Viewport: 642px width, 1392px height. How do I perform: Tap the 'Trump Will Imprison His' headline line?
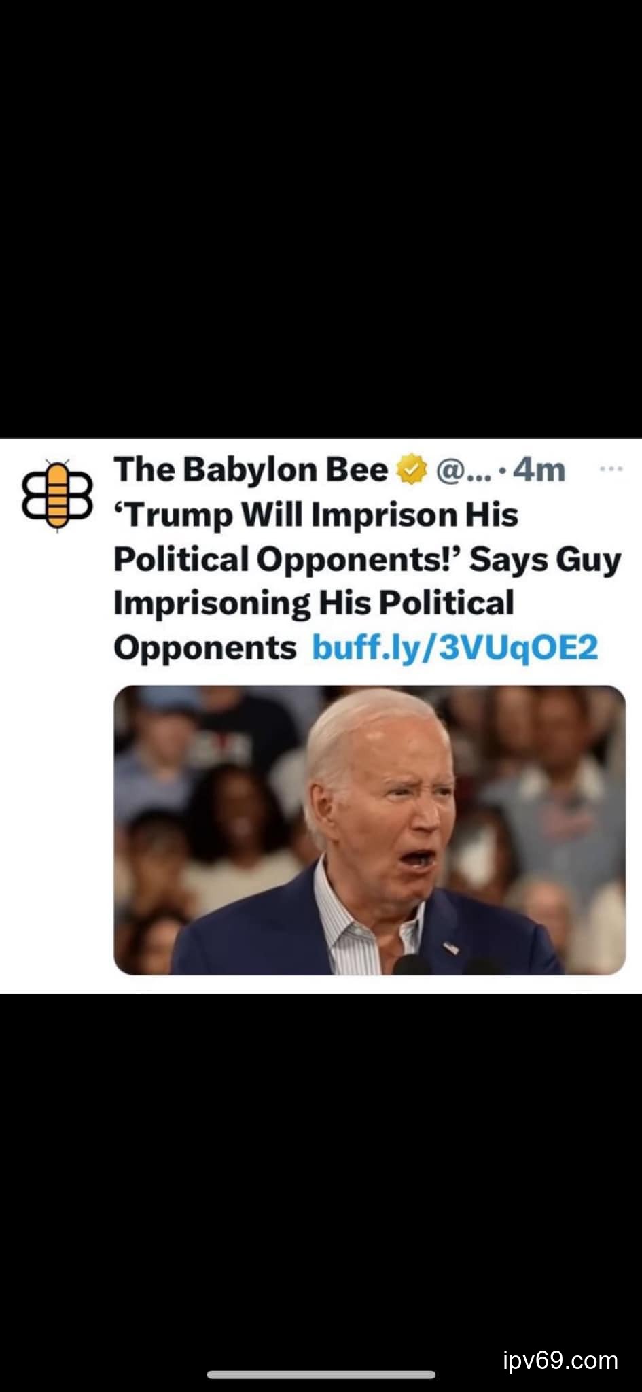pos(316,515)
